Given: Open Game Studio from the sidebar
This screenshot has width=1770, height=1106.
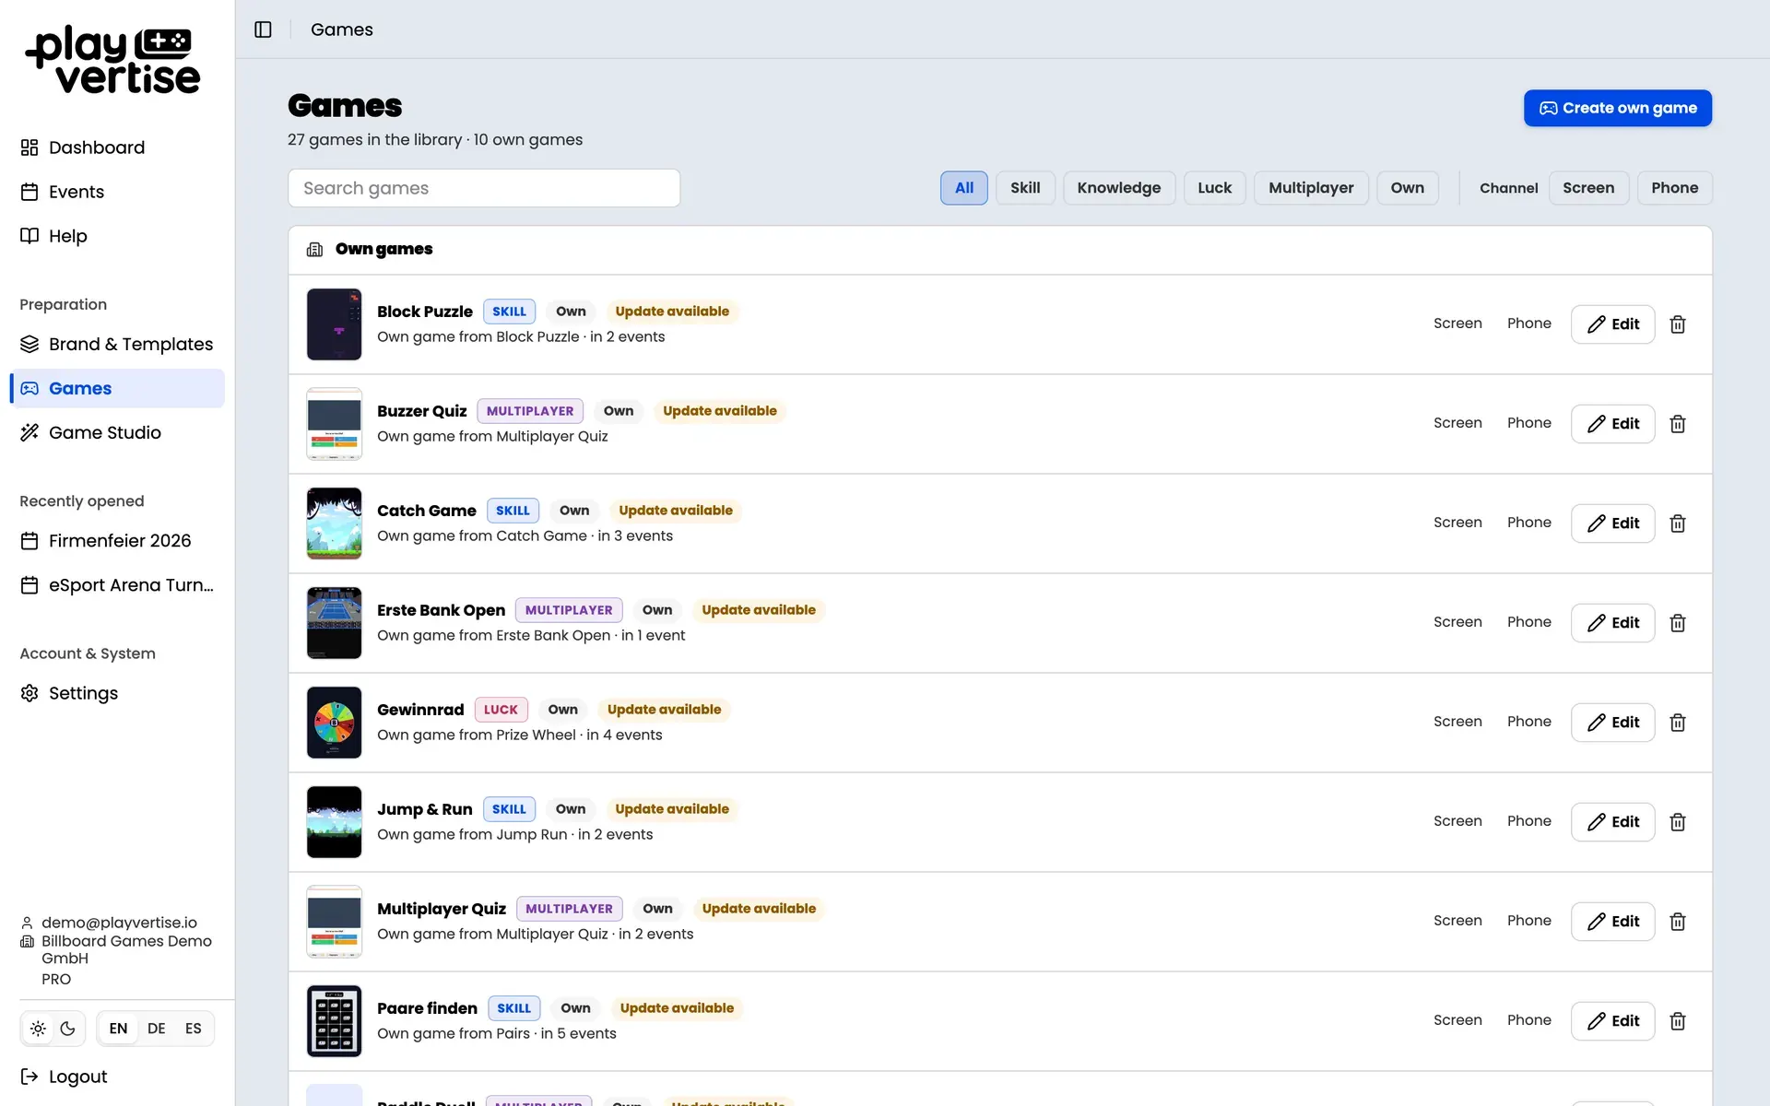Looking at the screenshot, I should (x=117, y=432).
